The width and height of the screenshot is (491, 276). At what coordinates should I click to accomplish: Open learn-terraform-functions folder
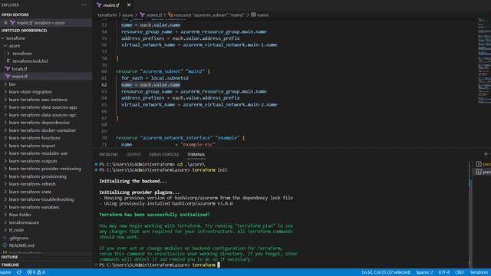(x=35, y=138)
